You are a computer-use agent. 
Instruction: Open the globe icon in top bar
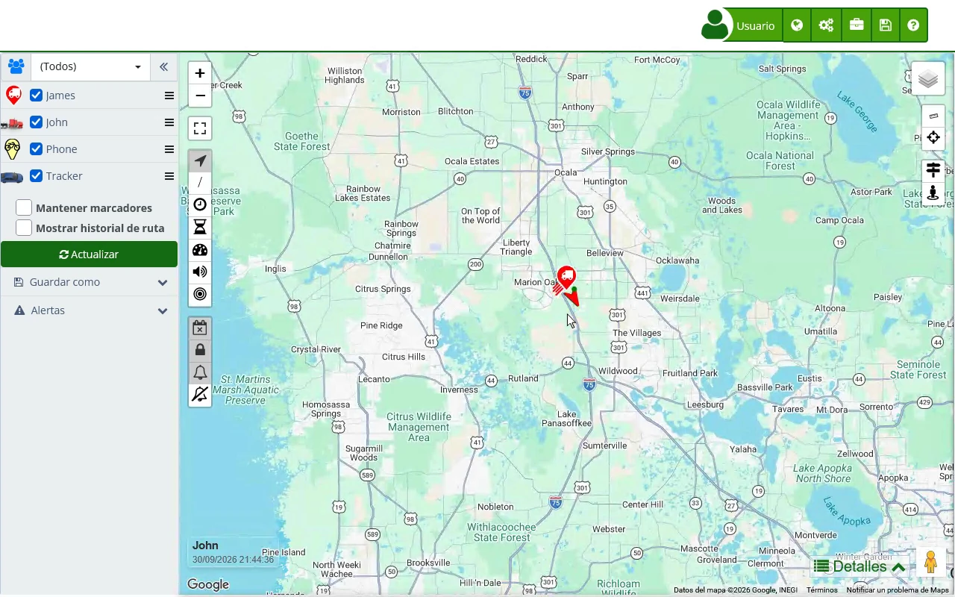797,25
